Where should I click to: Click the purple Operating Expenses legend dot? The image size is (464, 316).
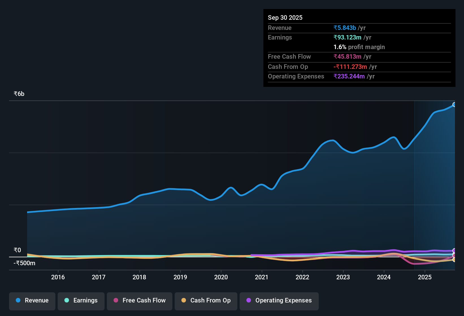pos(248,300)
